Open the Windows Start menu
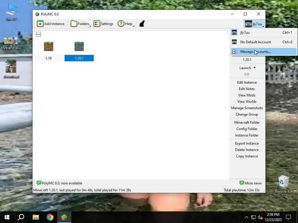 coord(7,217)
